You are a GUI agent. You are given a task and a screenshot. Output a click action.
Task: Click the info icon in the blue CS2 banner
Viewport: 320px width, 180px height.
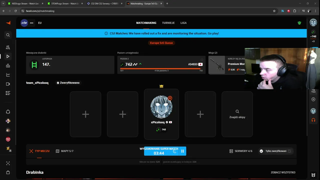106,33
